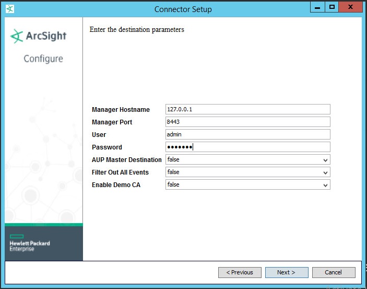Click the 'Enter the destination parameters' heading

[x=137, y=30]
